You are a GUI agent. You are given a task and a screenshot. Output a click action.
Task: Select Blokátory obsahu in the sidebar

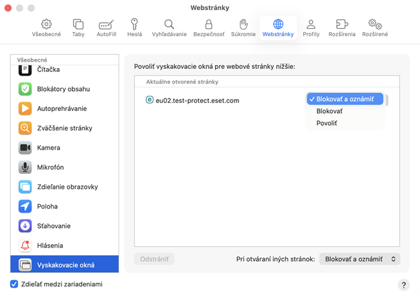coord(63,89)
